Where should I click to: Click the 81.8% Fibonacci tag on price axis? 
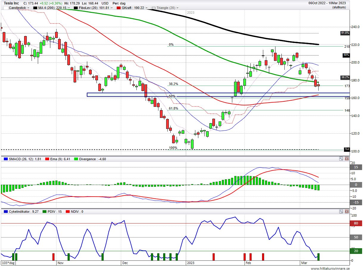pyautogui.click(x=345, y=33)
